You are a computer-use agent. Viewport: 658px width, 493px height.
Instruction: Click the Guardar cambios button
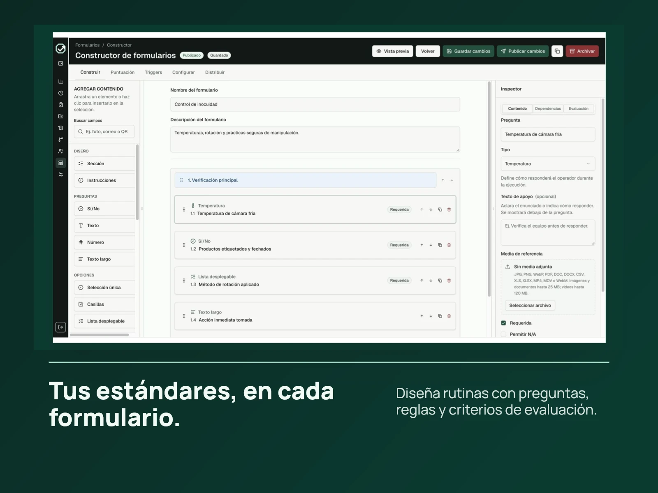tap(468, 51)
